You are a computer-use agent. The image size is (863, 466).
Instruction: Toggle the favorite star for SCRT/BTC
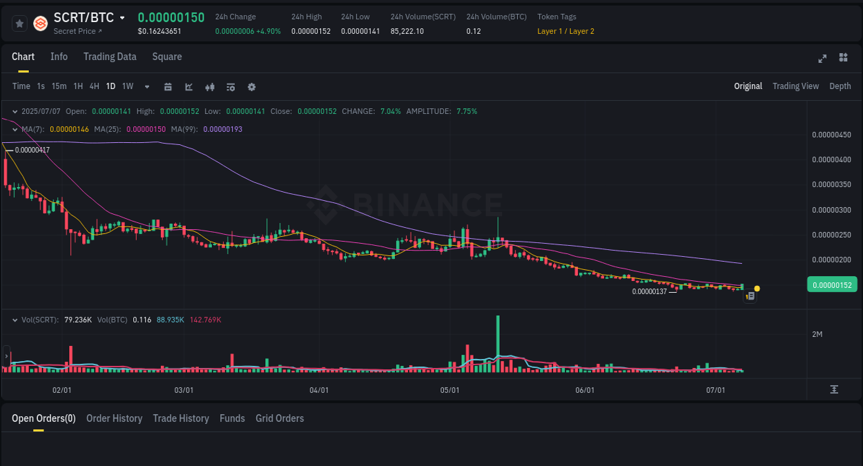(19, 23)
